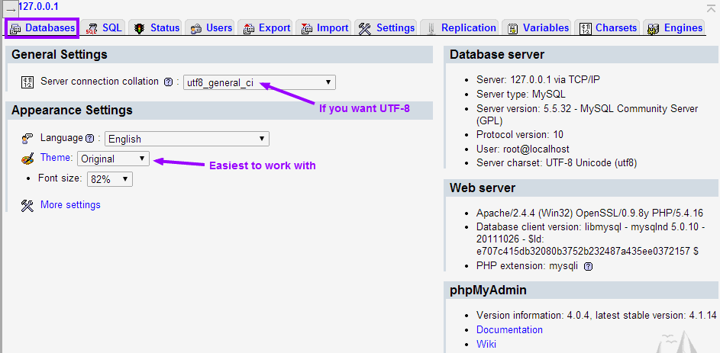
Task: Click the Settings wrench icon in tab
Action: click(x=365, y=29)
